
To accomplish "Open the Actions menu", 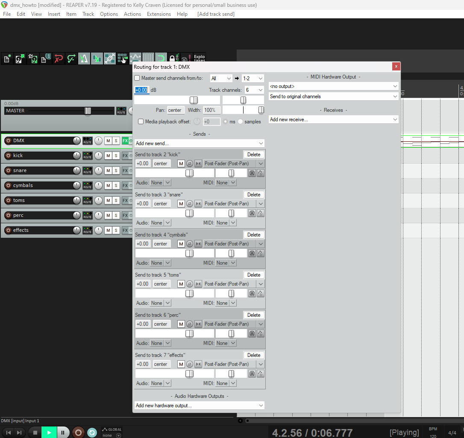I will click(132, 14).
